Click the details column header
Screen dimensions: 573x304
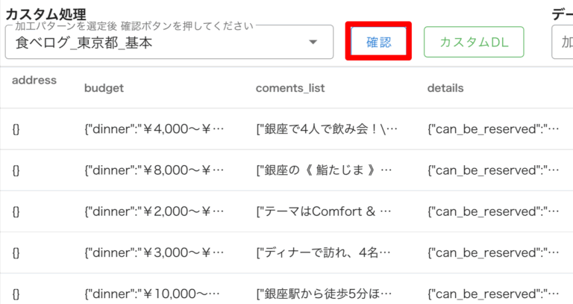pos(445,88)
